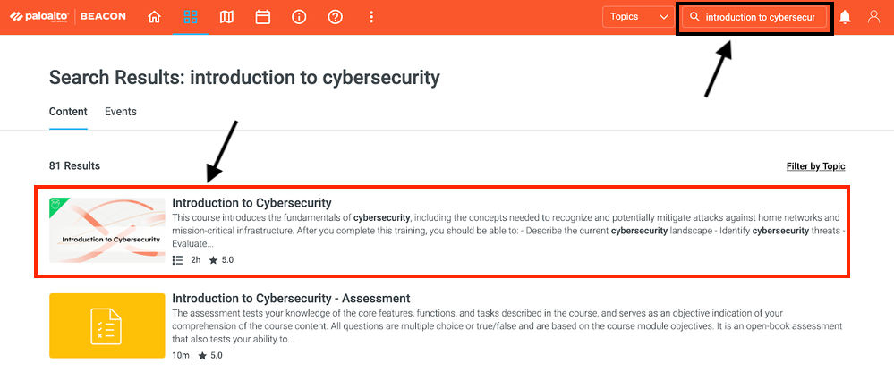Screen dimensions: 894x372
Task: View notifications via the bell icon
Action: [845, 17]
